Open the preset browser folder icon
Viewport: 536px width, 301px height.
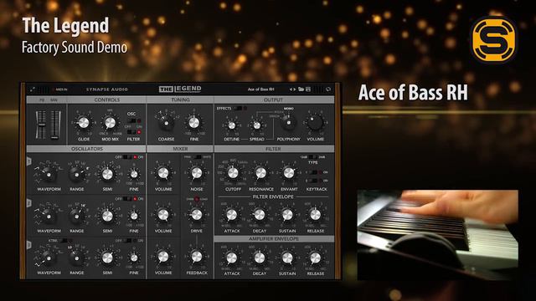pyautogui.click(x=301, y=89)
